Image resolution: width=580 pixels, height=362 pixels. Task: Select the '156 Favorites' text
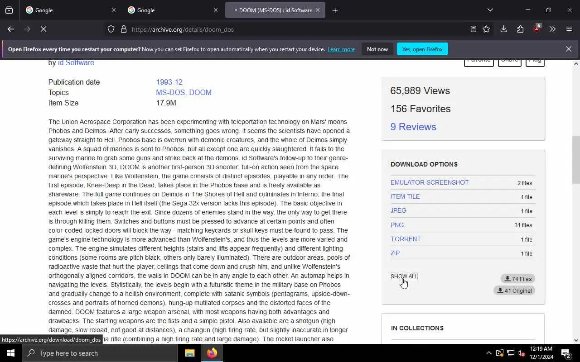pos(420,109)
